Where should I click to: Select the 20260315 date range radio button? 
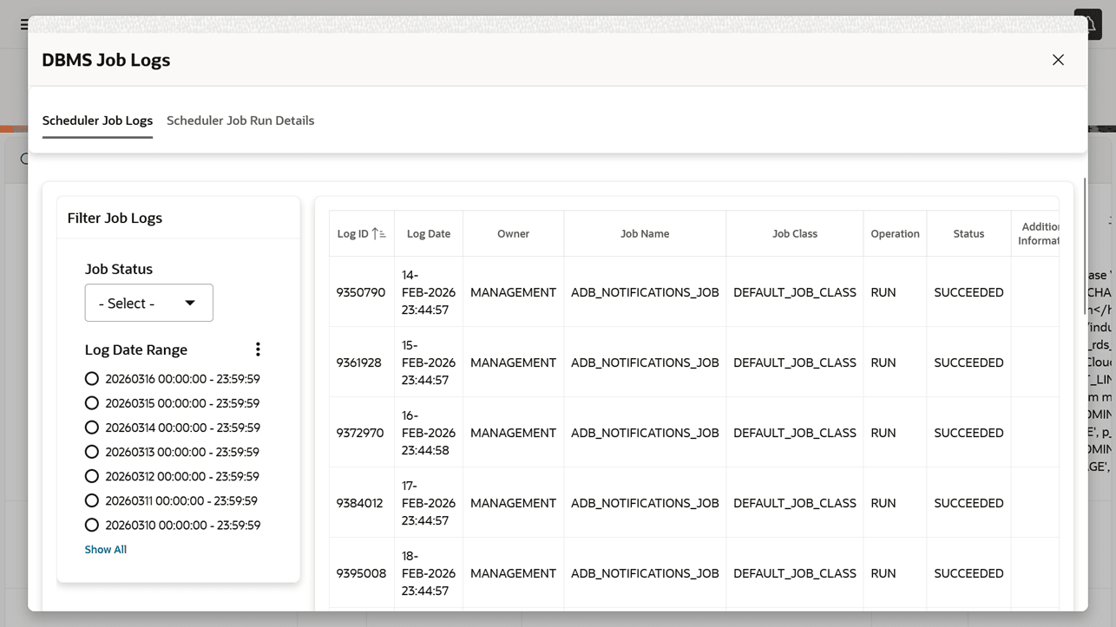point(92,403)
